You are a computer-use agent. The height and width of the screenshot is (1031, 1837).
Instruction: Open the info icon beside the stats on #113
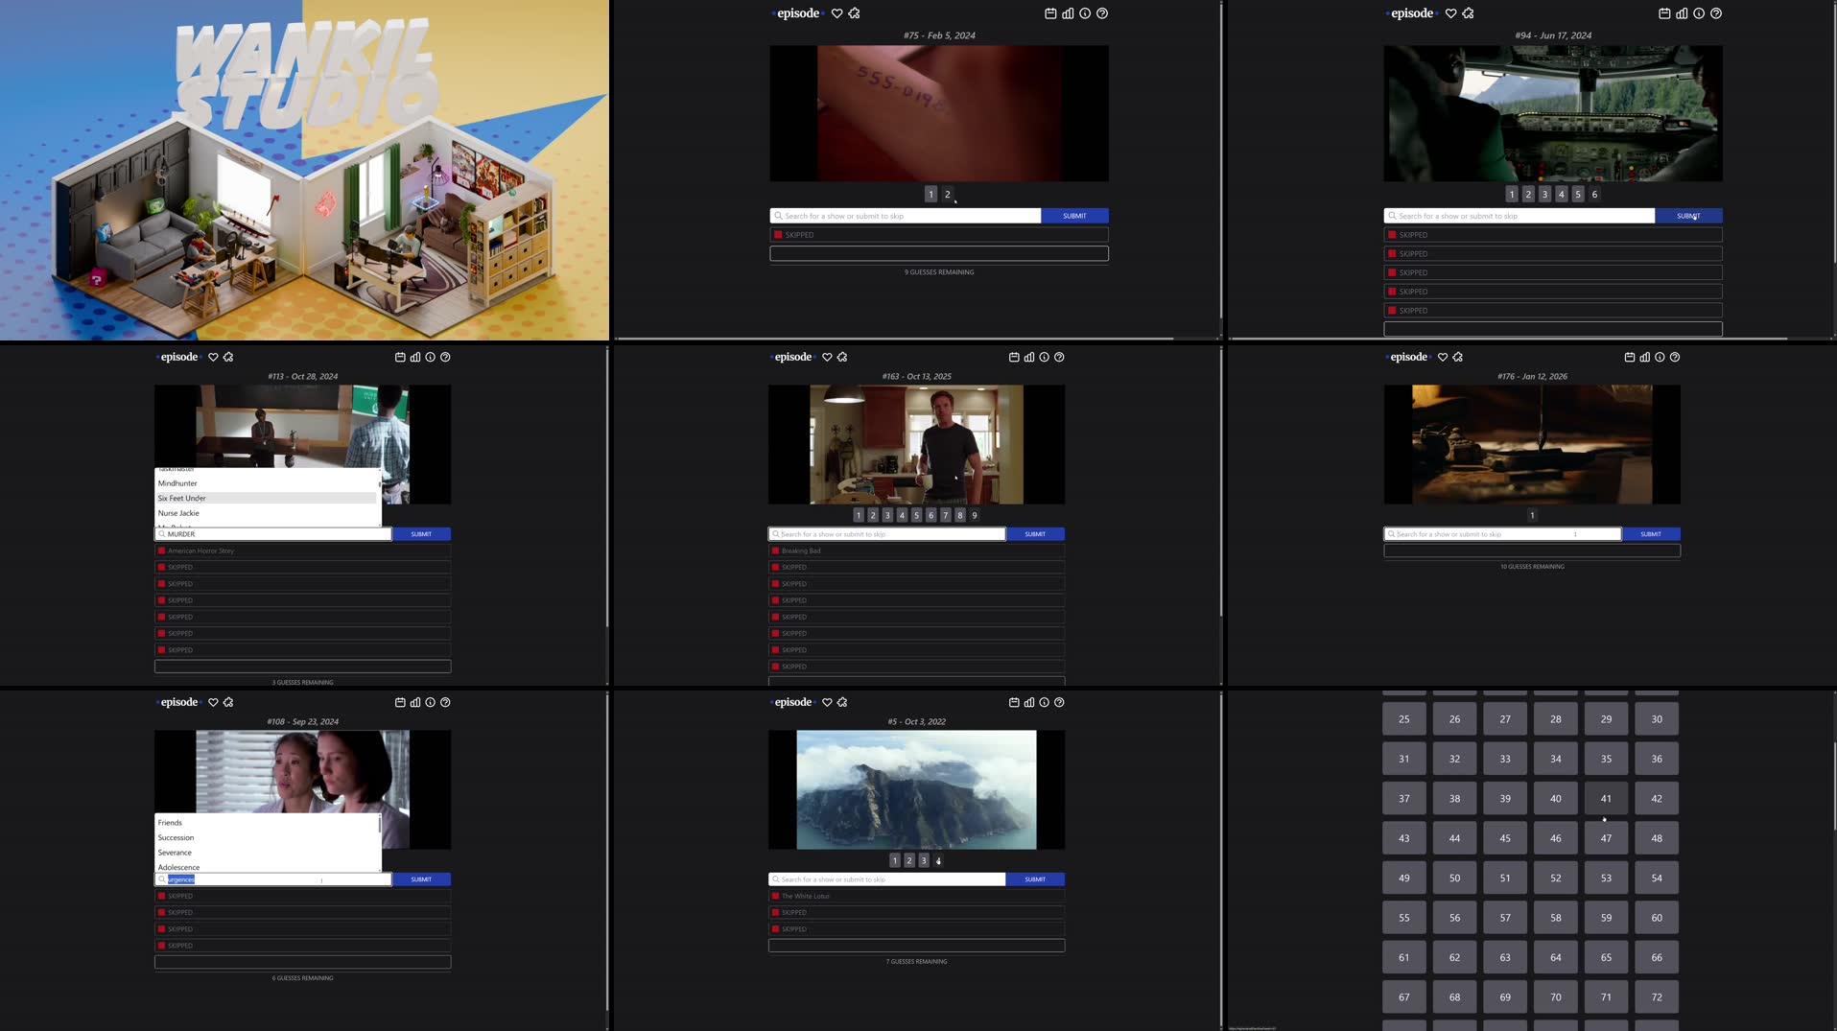430,356
